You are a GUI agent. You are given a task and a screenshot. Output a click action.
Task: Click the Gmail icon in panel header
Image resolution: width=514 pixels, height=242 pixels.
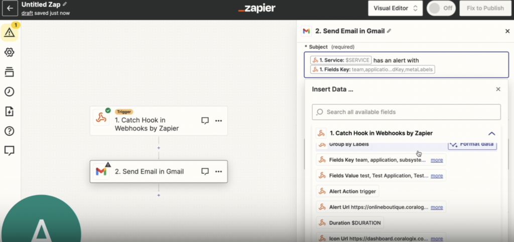306,31
